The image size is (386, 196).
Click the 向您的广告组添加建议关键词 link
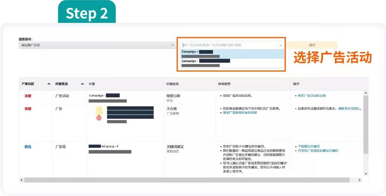coord(318,151)
